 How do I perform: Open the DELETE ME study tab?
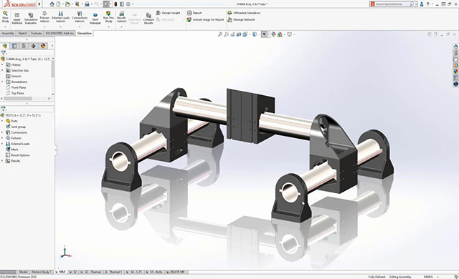[176, 272]
